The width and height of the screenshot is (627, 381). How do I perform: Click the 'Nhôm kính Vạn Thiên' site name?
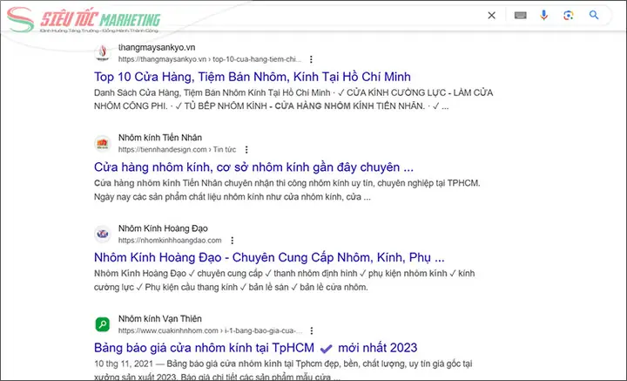coord(160,319)
